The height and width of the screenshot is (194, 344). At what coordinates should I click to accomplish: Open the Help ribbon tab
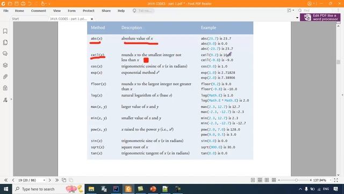coord(121,11)
